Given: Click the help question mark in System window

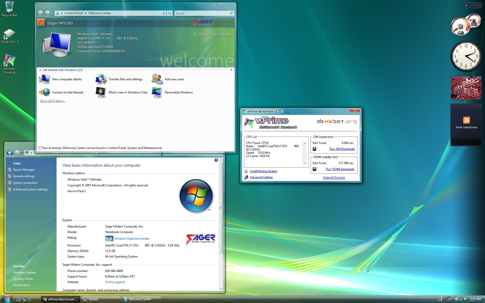Looking at the screenshot, I should pyautogui.click(x=216, y=160).
